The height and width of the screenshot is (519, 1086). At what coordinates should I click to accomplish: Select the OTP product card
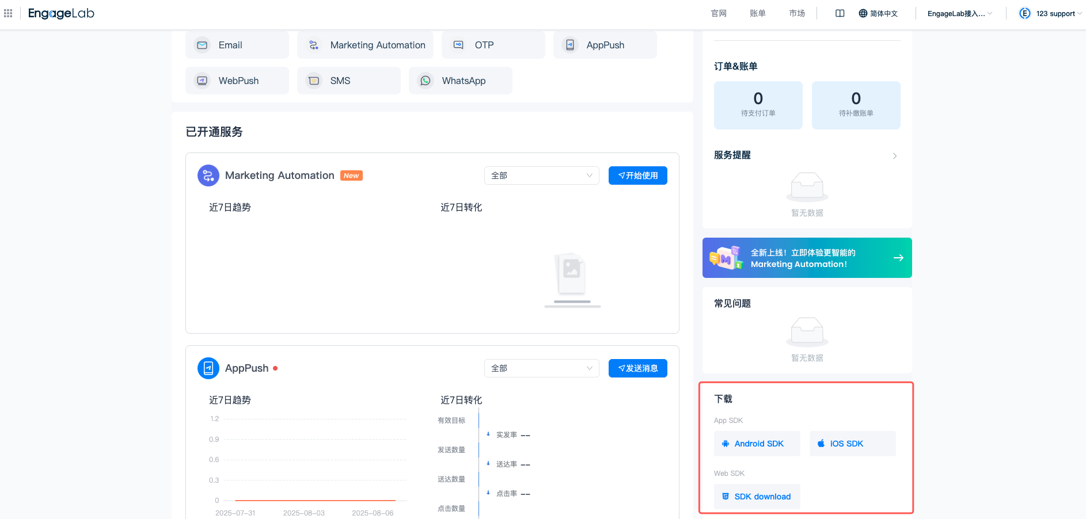(493, 45)
